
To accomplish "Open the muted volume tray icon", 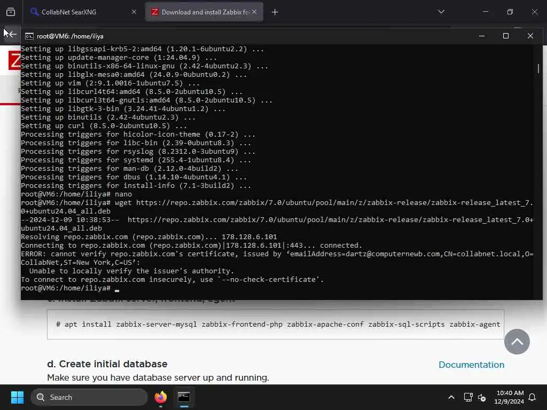I will [x=482, y=397].
